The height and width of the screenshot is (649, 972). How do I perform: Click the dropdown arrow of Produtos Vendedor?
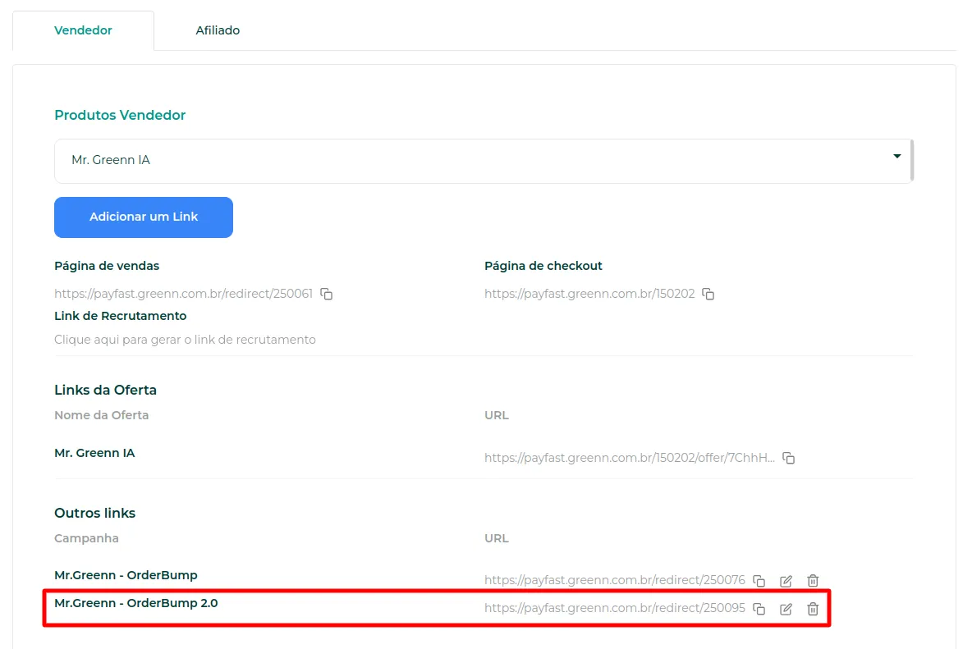[x=897, y=156]
